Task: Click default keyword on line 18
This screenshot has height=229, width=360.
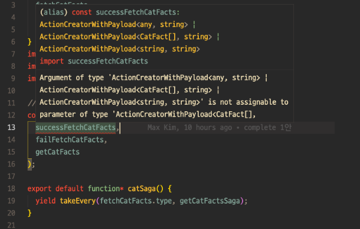Action: [69, 188]
